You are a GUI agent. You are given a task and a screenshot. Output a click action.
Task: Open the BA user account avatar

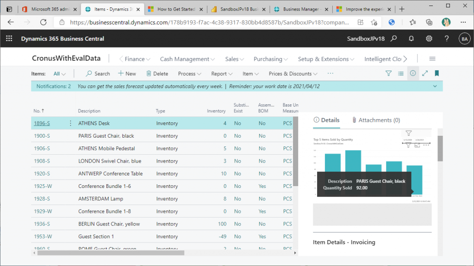point(464,39)
